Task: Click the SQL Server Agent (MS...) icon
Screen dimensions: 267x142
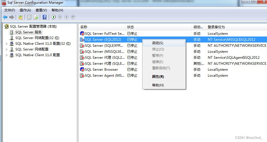Action: [x=82, y=75]
